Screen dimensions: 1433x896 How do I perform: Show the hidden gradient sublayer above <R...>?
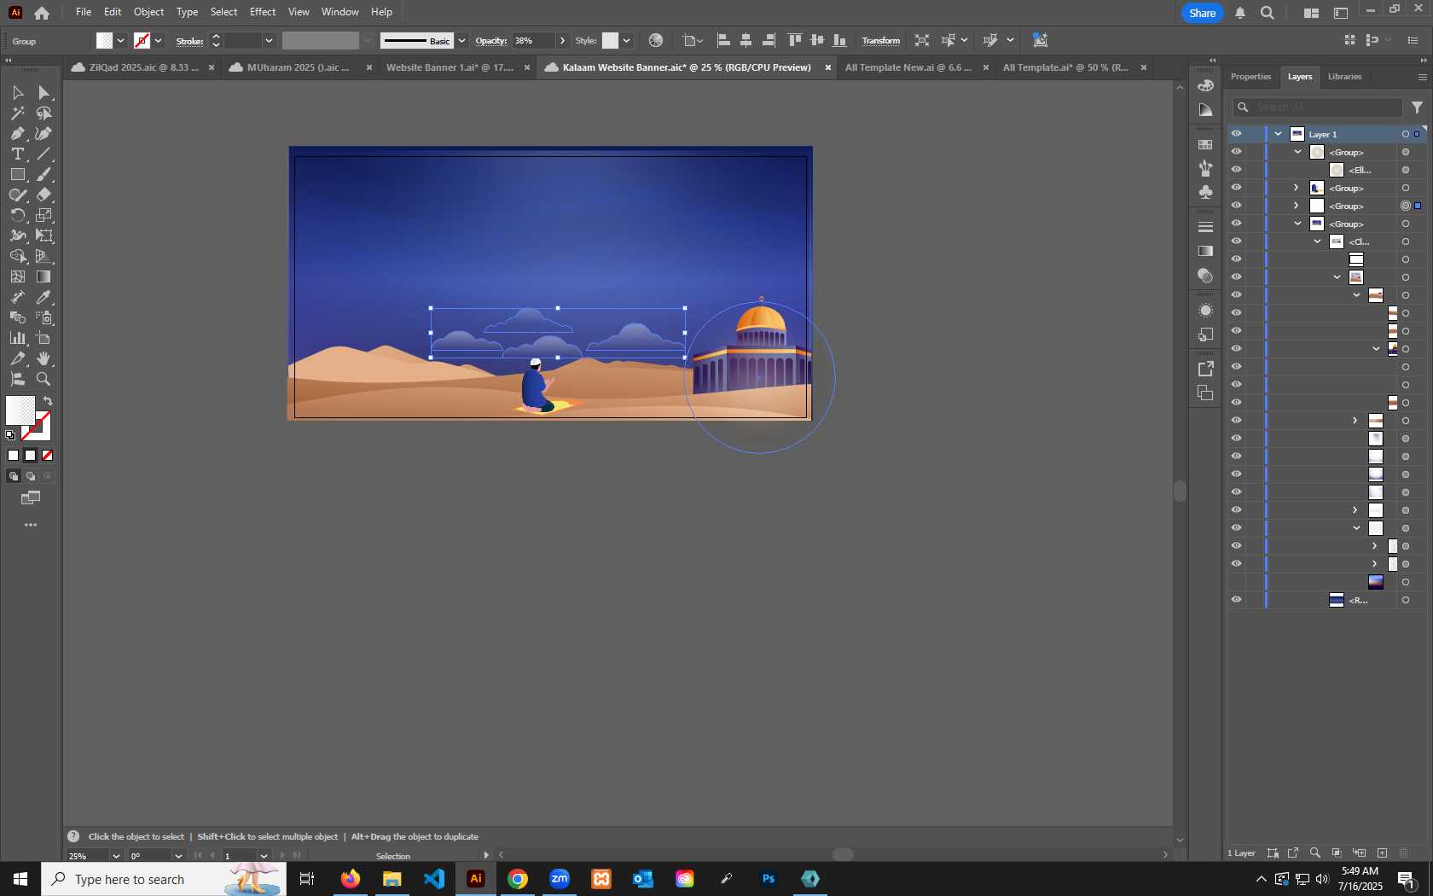coord(1236,582)
